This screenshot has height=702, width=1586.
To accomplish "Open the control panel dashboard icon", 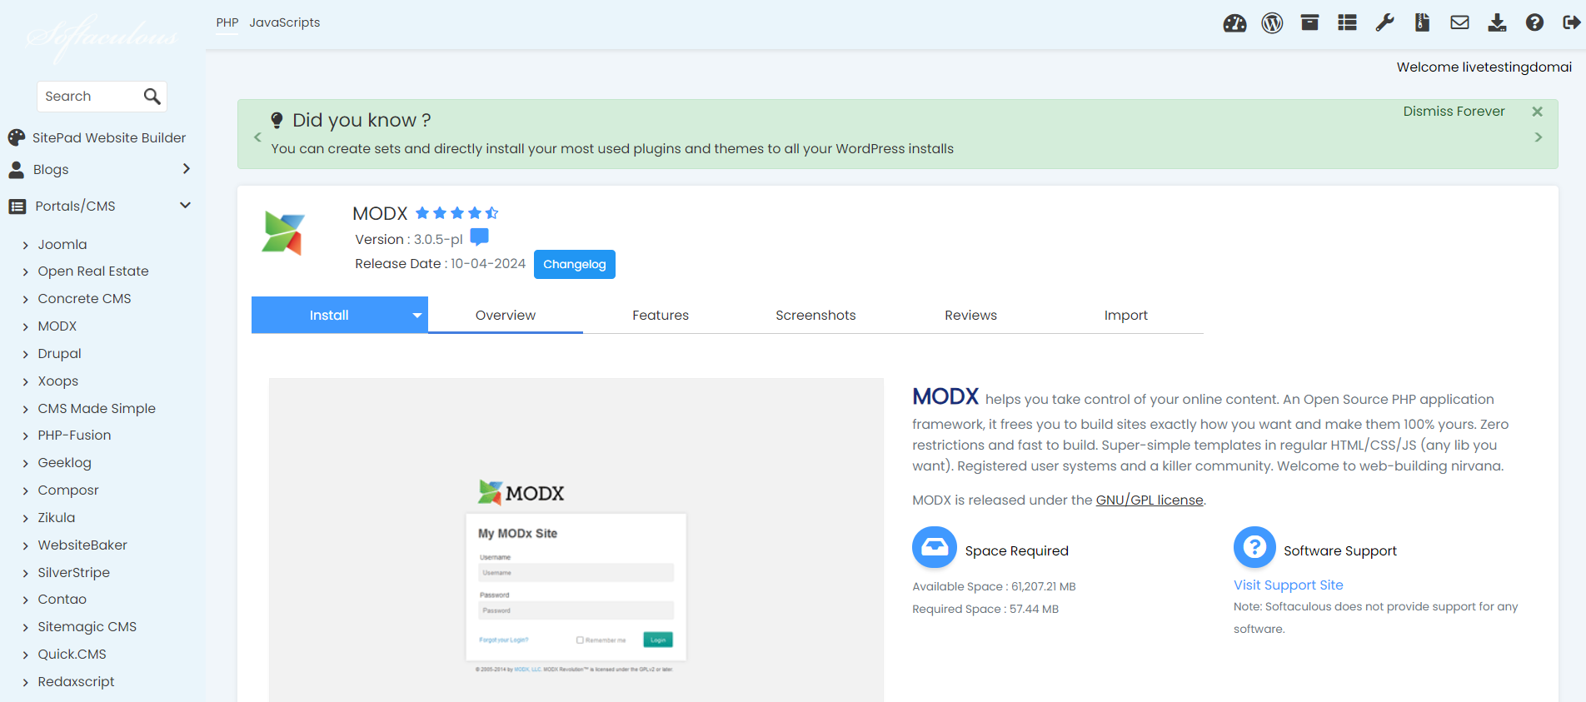I will click(1234, 23).
